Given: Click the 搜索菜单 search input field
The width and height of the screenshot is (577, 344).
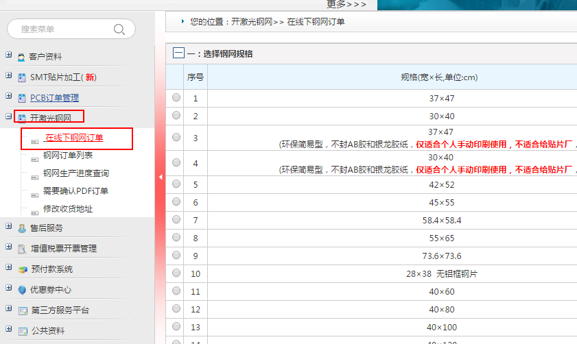Looking at the screenshot, I should pos(62,29).
